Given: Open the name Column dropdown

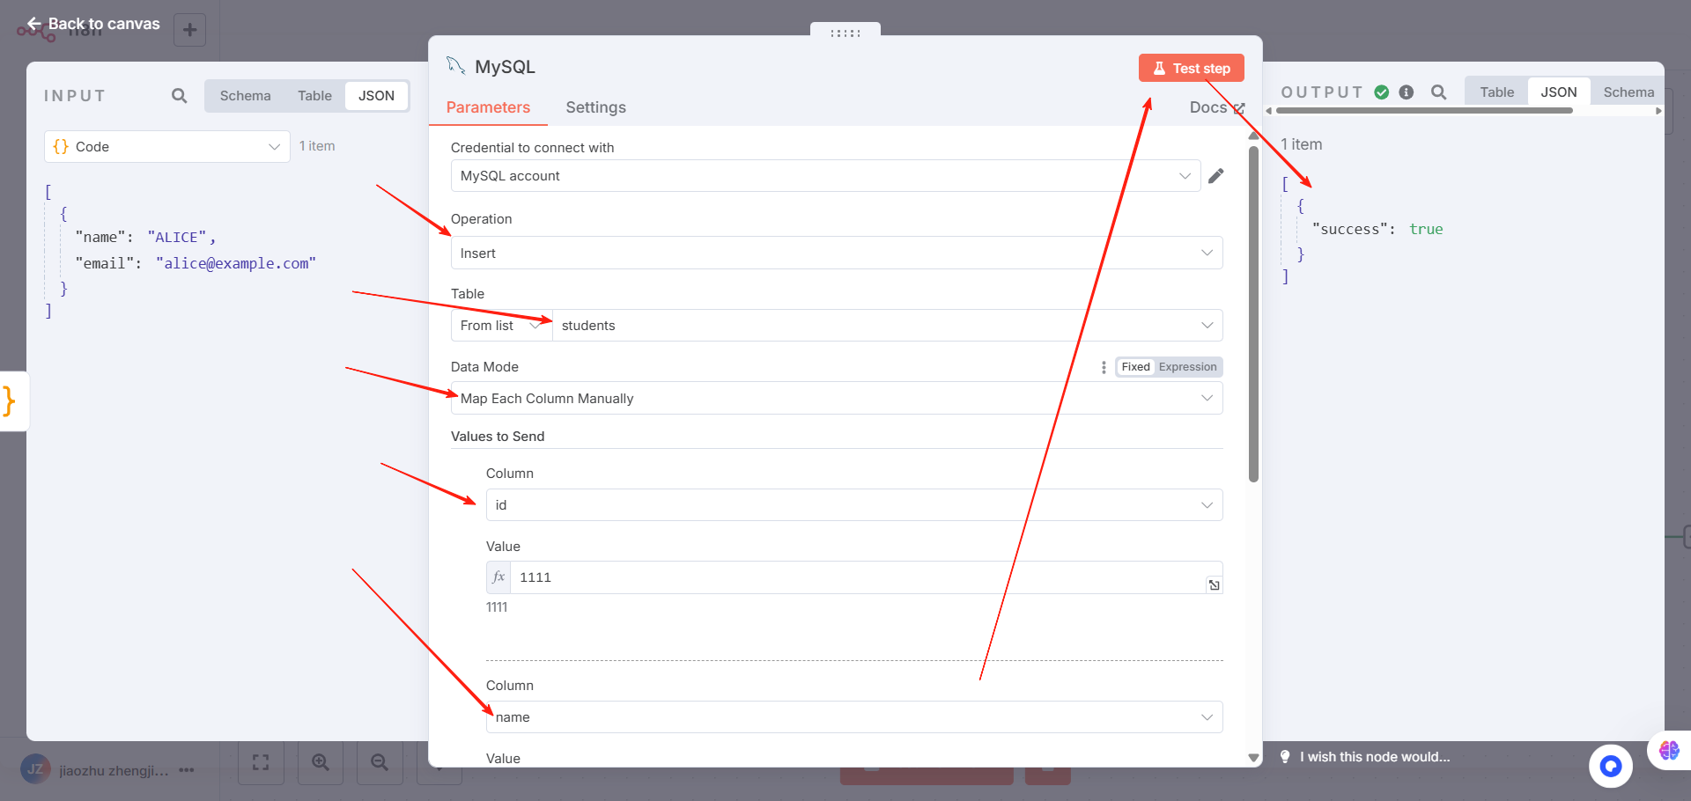Looking at the screenshot, I should [854, 716].
